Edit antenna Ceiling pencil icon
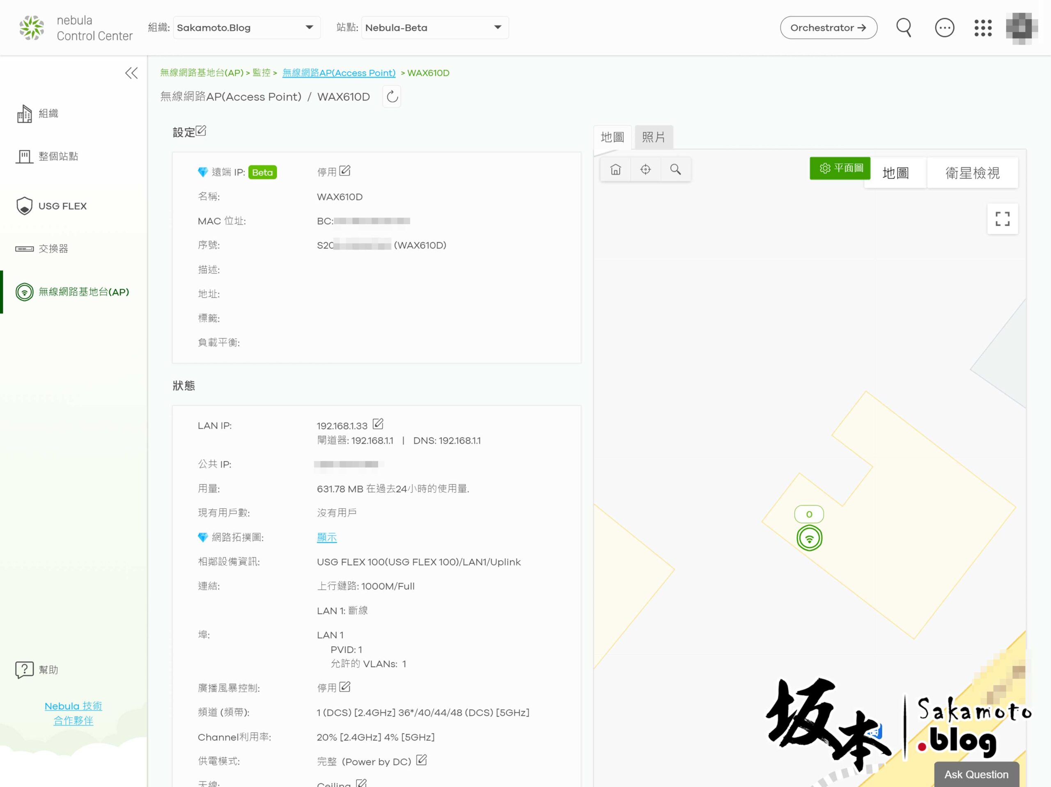 [x=361, y=783]
